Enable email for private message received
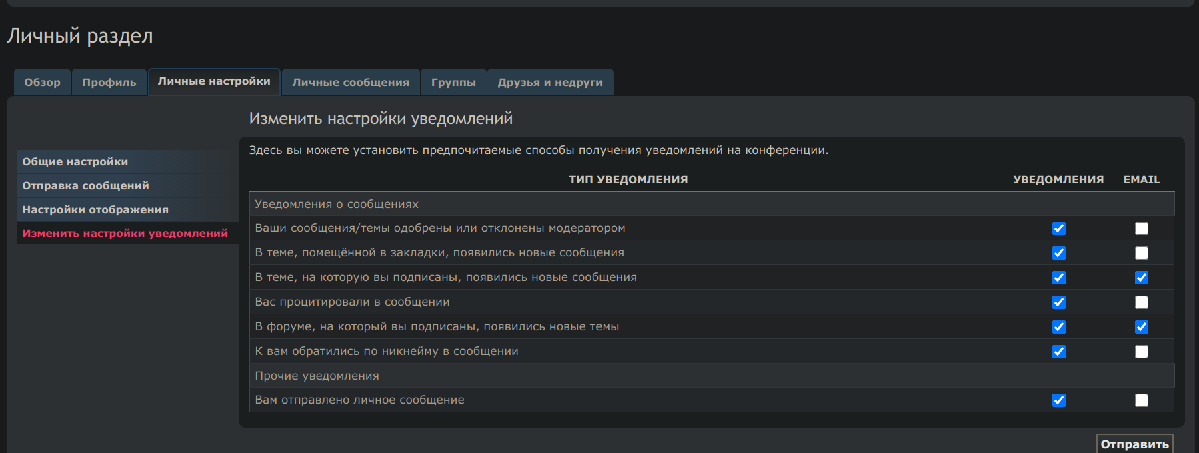 click(x=1142, y=400)
